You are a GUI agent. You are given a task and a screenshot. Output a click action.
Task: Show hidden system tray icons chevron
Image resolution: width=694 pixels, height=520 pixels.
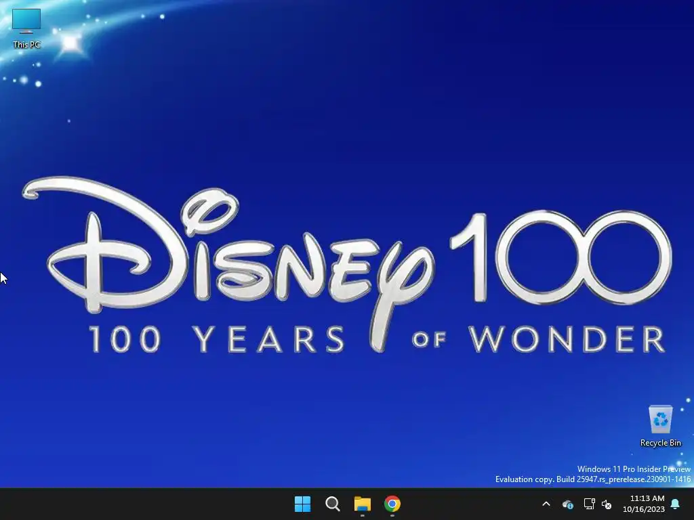click(x=546, y=504)
